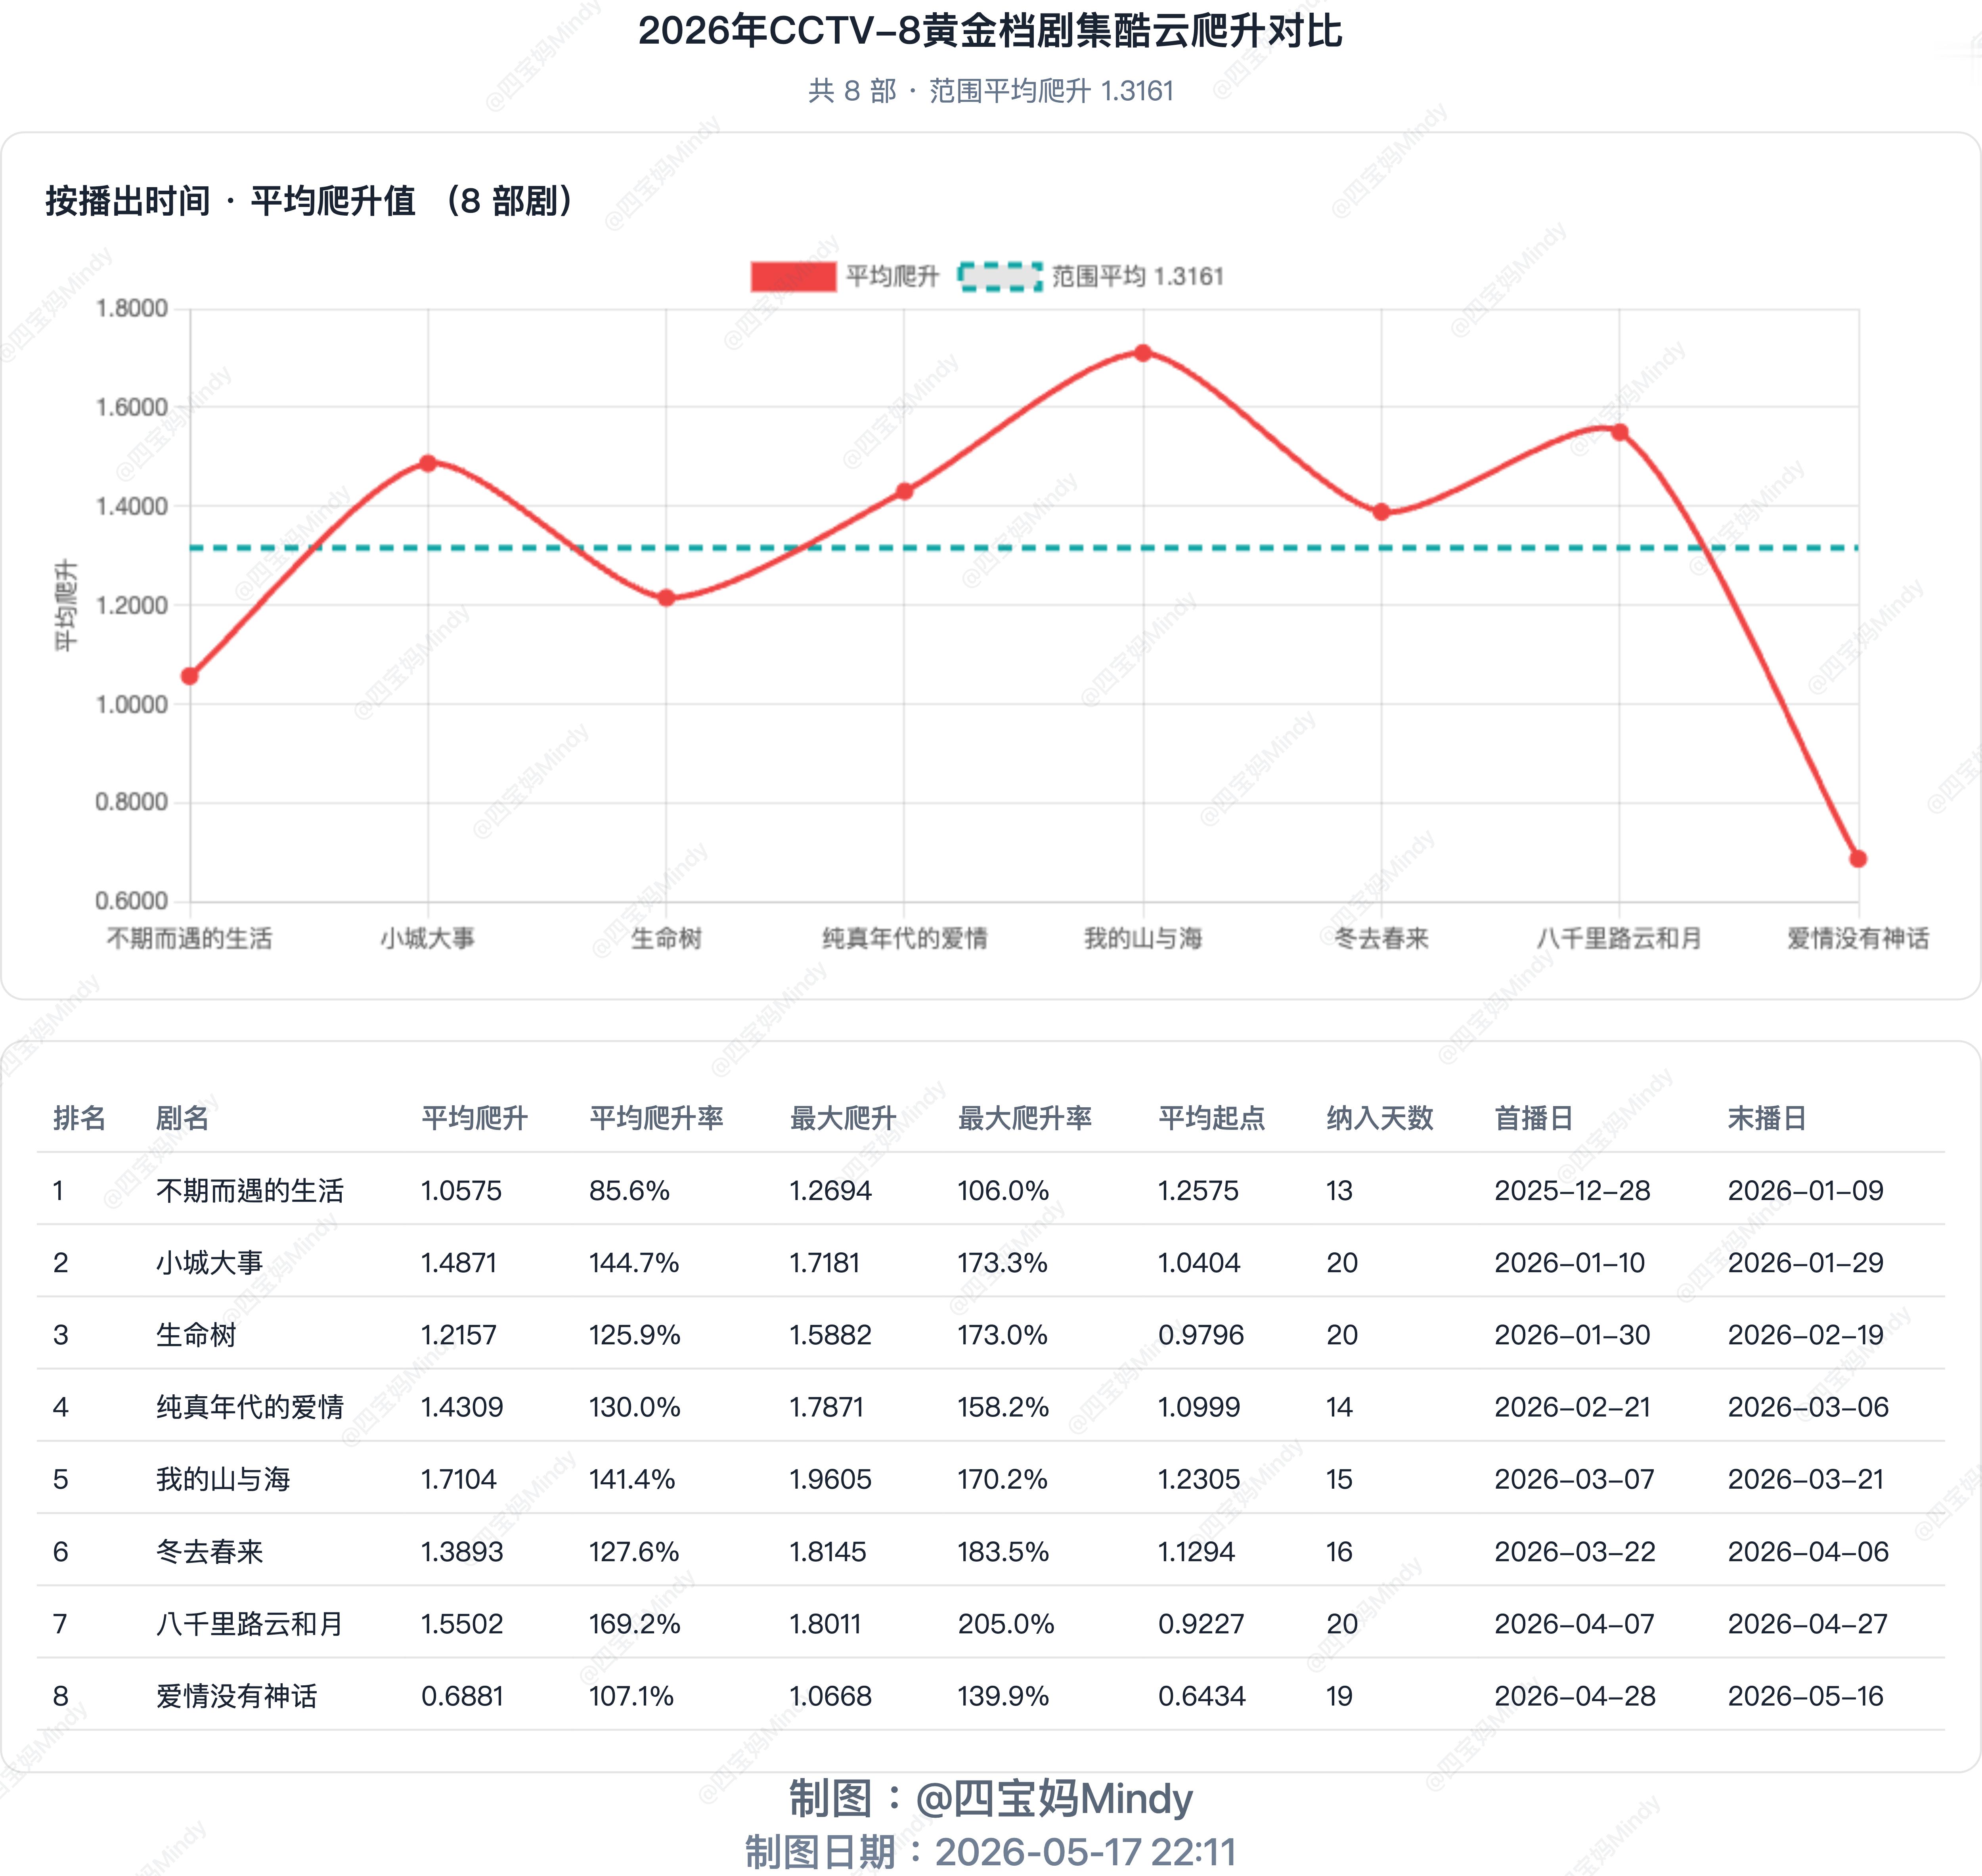
Task: Click the 小城大事 data point on chart
Action: click(428, 463)
